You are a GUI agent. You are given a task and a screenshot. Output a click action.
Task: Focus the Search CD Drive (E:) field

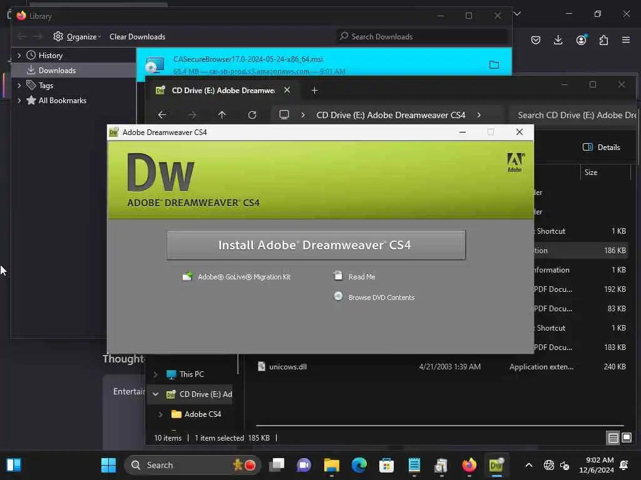point(574,115)
